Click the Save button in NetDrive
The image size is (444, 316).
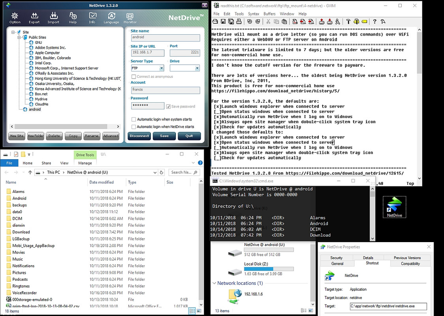[164, 136]
